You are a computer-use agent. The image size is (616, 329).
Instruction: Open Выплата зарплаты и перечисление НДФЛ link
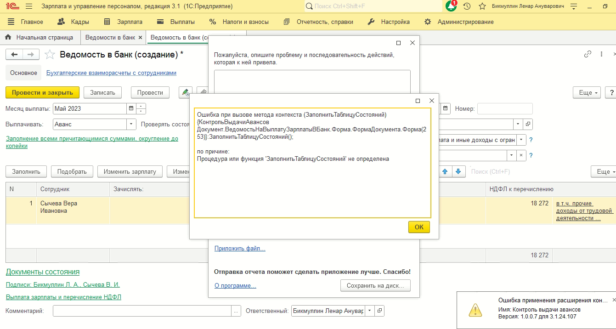(x=63, y=297)
